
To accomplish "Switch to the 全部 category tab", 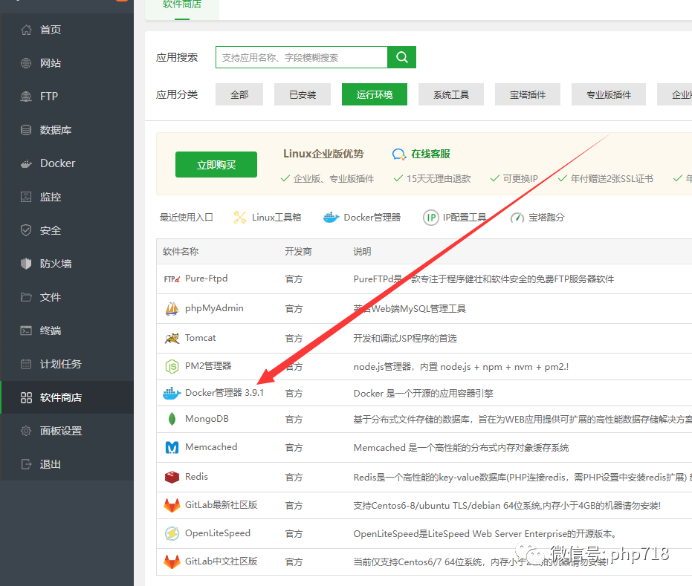I will click(x=239, y=94).
